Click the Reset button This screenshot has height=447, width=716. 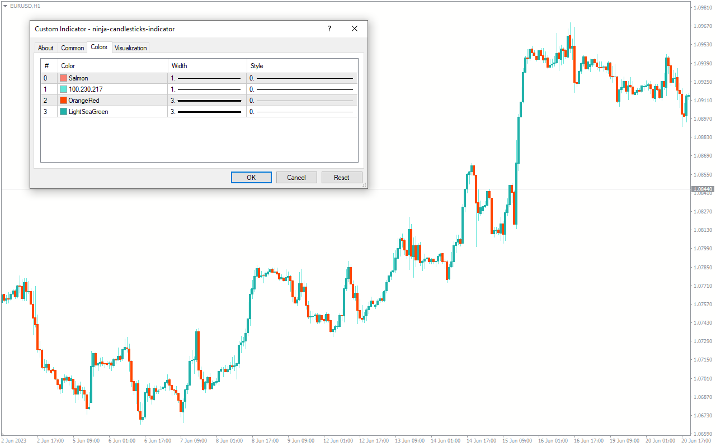[342, 177]
